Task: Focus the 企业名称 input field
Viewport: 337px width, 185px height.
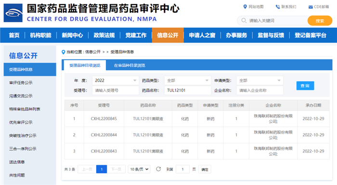Action: click(x=259, y=90)
